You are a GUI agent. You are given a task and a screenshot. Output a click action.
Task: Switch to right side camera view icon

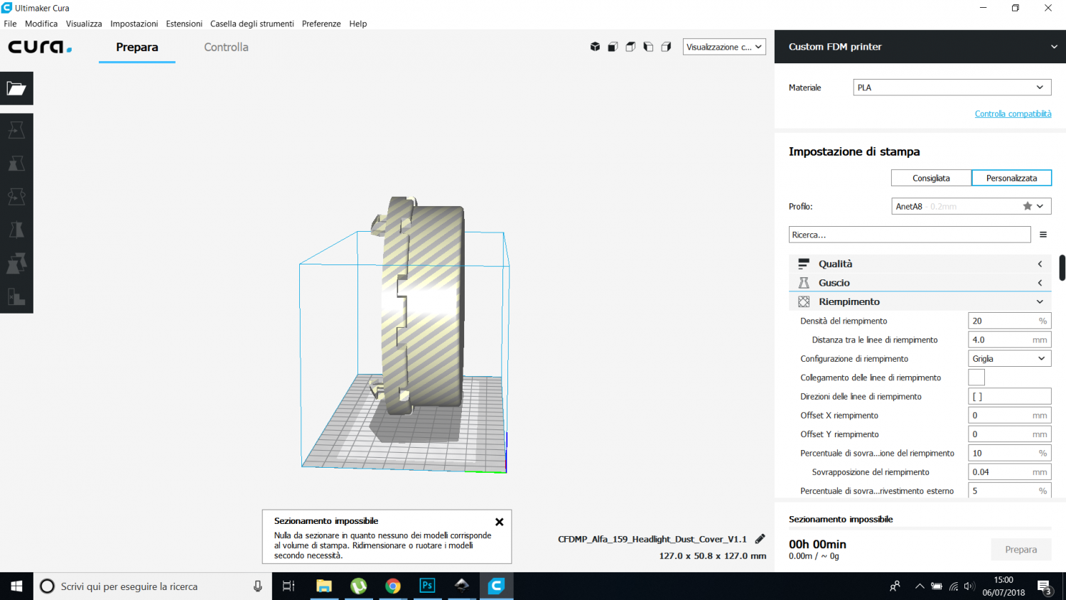pos(666,47)
